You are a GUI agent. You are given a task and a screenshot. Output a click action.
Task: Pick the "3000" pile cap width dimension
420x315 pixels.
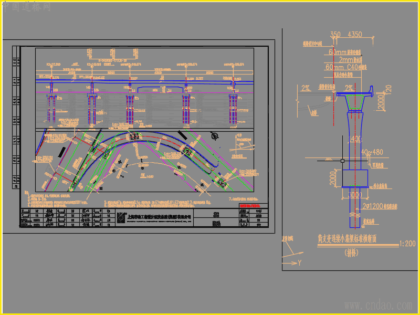pyautogui.click(x=355, y=195)
